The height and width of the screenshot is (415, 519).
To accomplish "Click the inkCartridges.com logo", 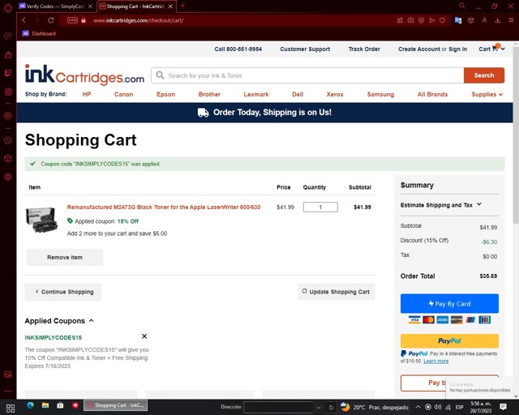I will click(x=84, y=75).
